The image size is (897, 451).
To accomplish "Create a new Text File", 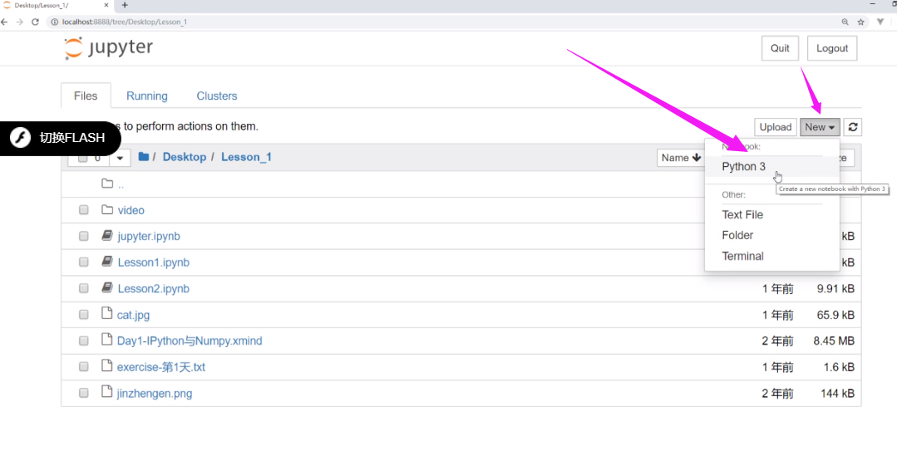I will coord(742,215).
